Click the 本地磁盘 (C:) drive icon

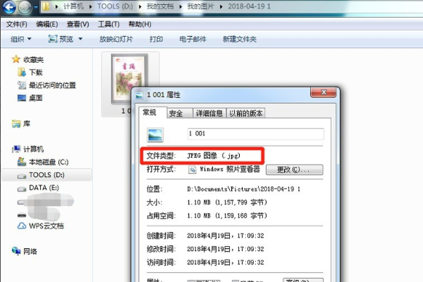22,161
